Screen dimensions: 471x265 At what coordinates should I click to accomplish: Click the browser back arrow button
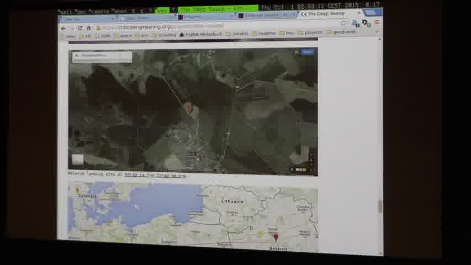[63, 28]
